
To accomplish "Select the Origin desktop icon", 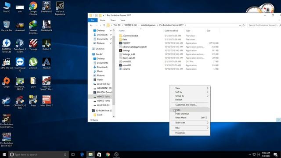I will tap(7, 83).
